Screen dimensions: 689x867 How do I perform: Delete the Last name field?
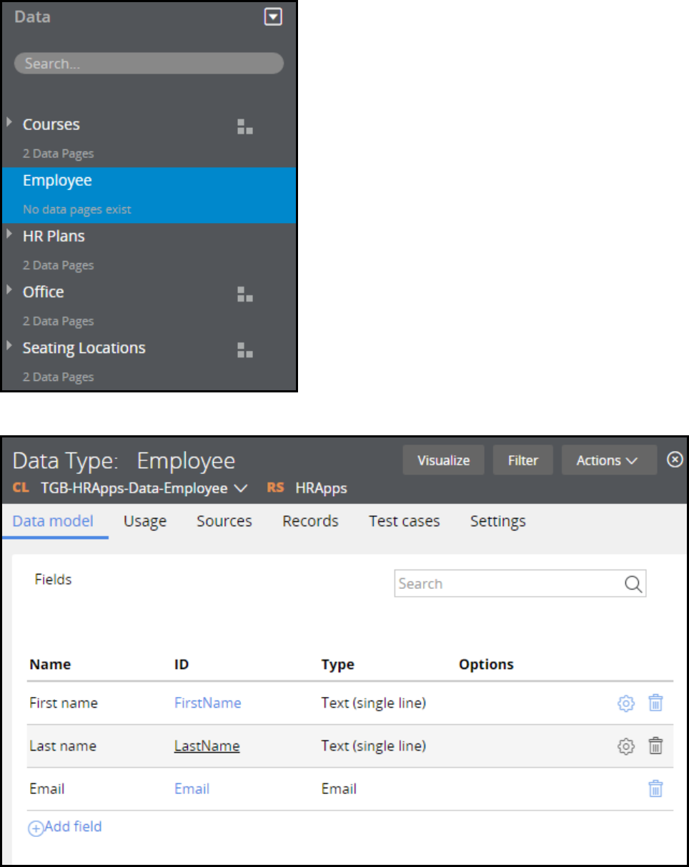pyautogui.click(x=655, y=746)
